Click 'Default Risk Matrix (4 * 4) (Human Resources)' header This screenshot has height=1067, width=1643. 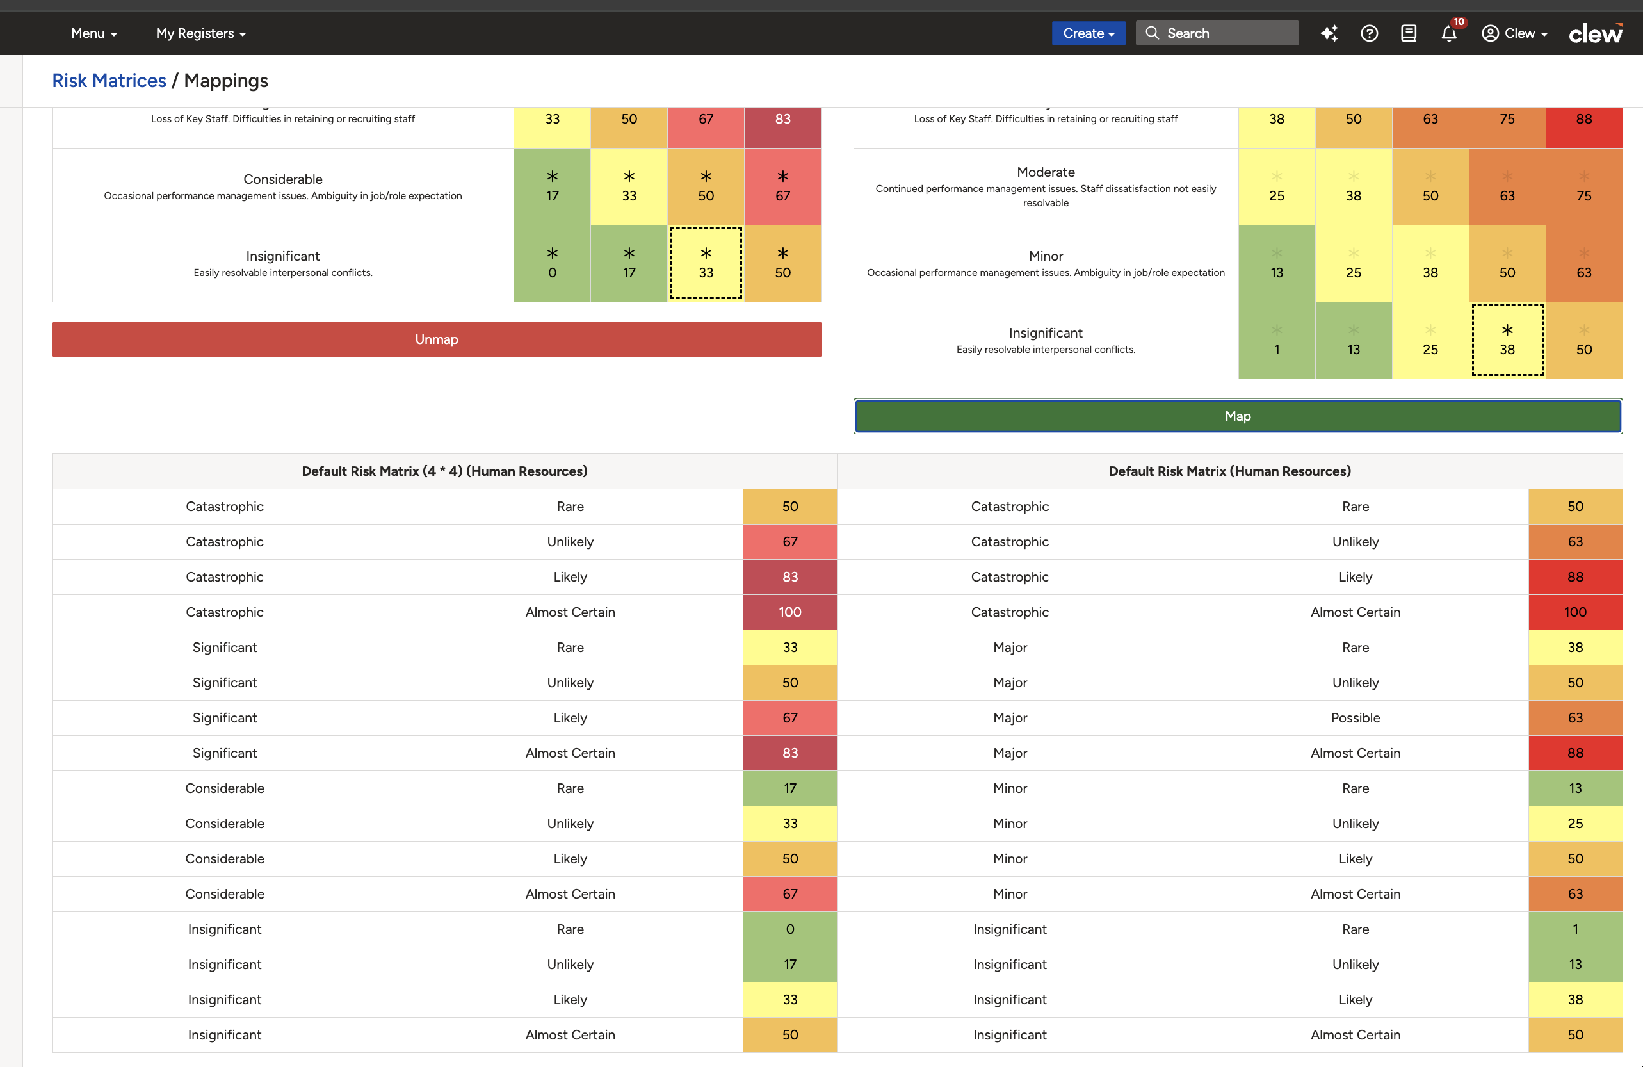pyautogui.click(x=444, y=471)
